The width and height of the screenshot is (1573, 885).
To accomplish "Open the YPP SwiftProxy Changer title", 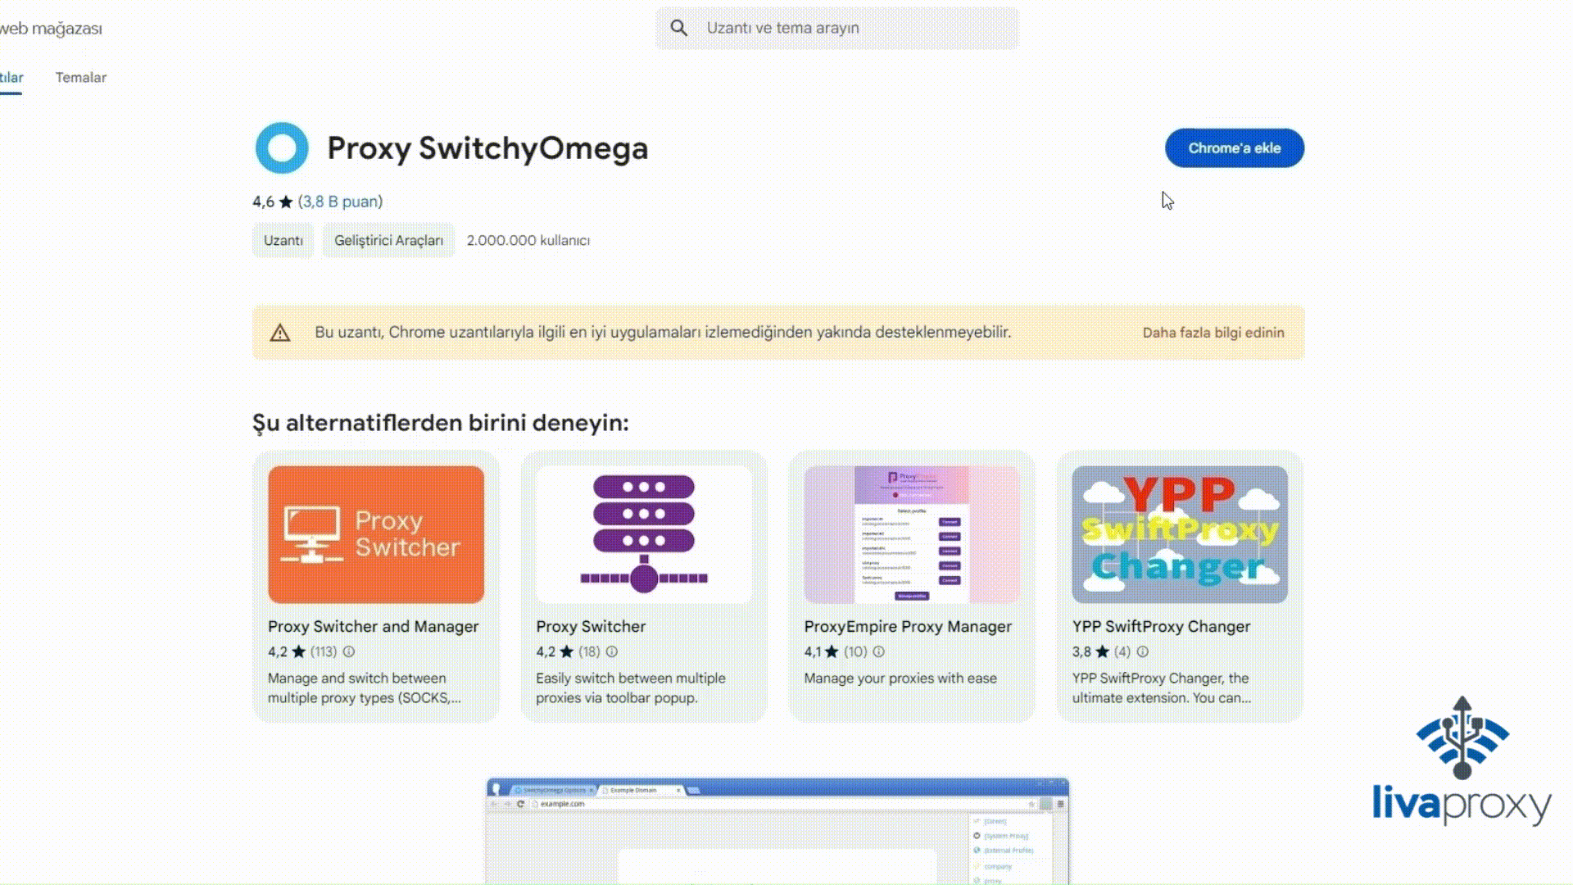I will pyautogui.click(x=1161, y=626).
